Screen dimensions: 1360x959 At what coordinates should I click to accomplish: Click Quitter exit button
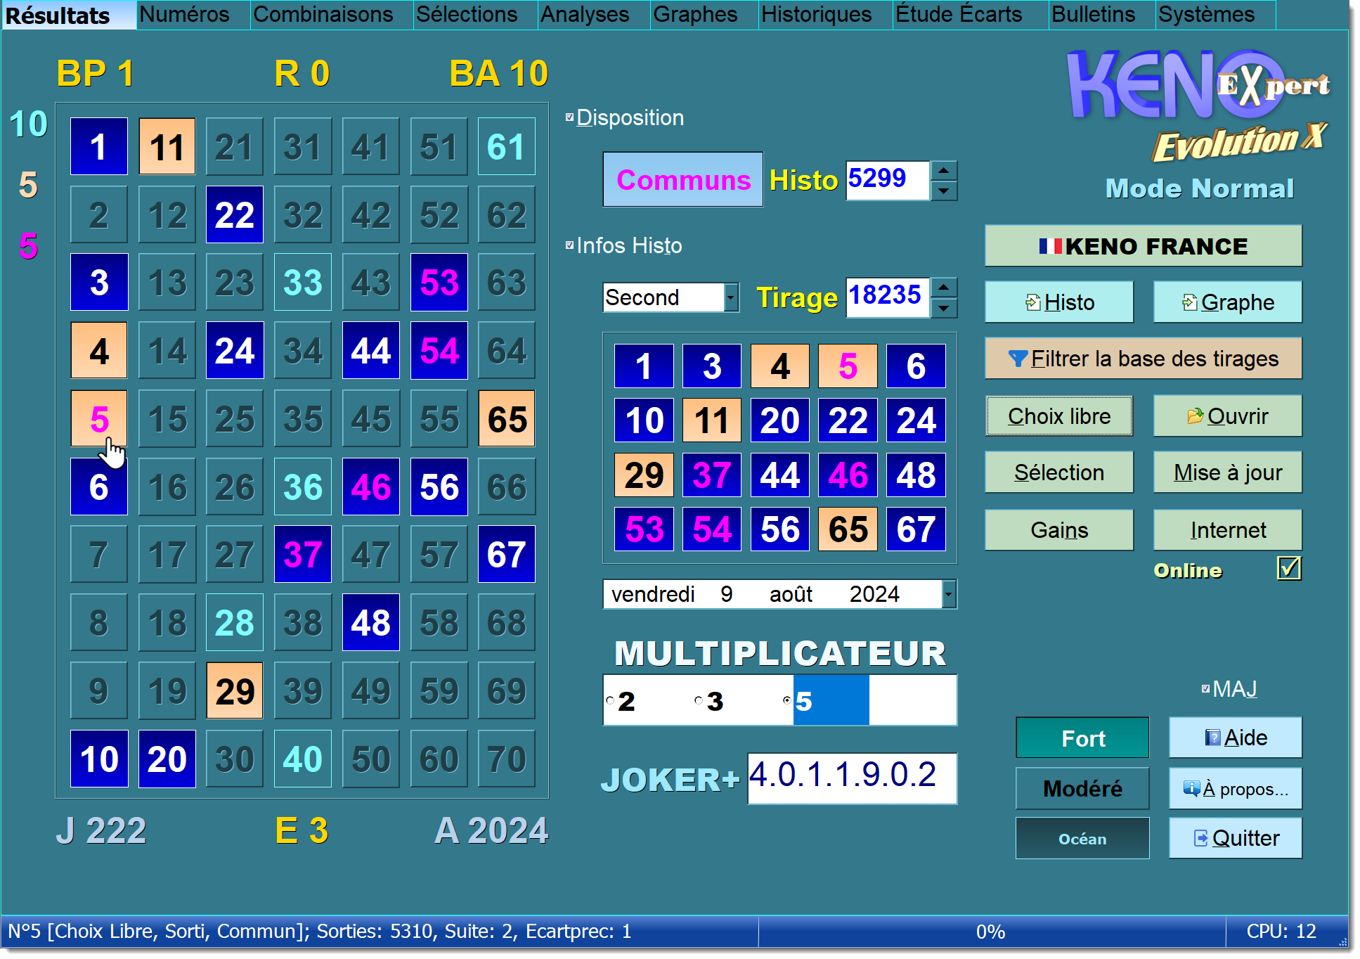[1235, 838]
